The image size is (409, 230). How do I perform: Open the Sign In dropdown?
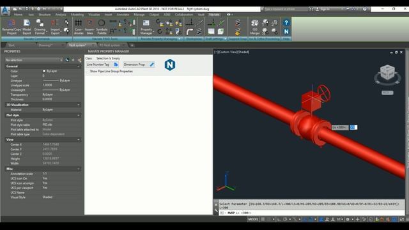click(x=330, y=9)
